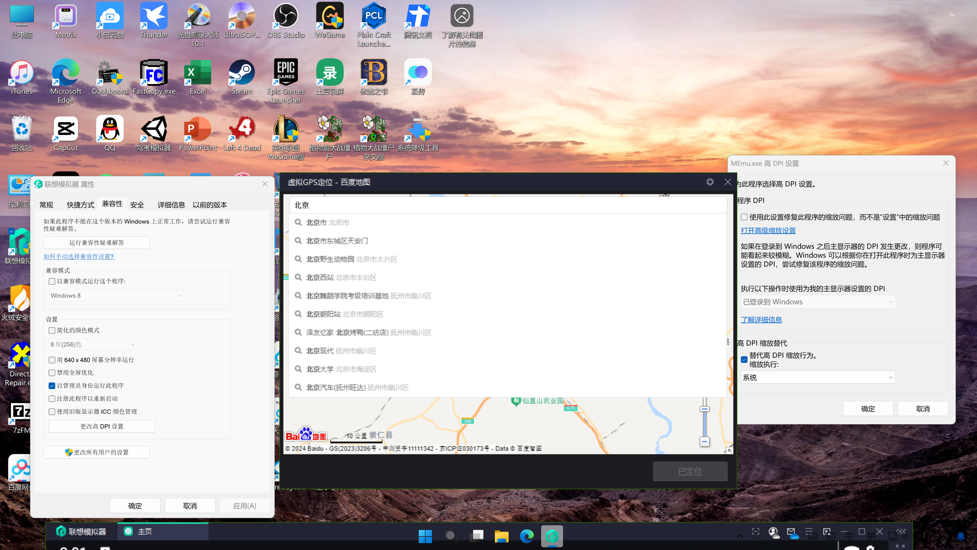Image resolution: width=977 pixels, height=550 pixels.
Task: Enable 简化的颜色模式 checkbox
Action: (x=52, y=331)
